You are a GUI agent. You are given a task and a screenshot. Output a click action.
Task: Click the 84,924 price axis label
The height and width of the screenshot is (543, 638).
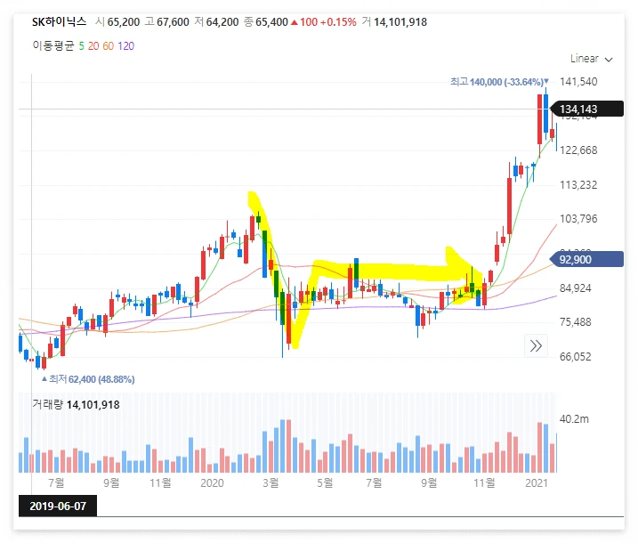point(576,288)
